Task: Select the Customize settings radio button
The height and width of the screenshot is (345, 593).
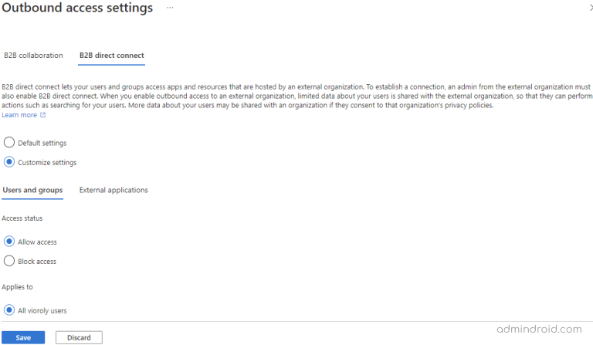Action: (9, 162)
